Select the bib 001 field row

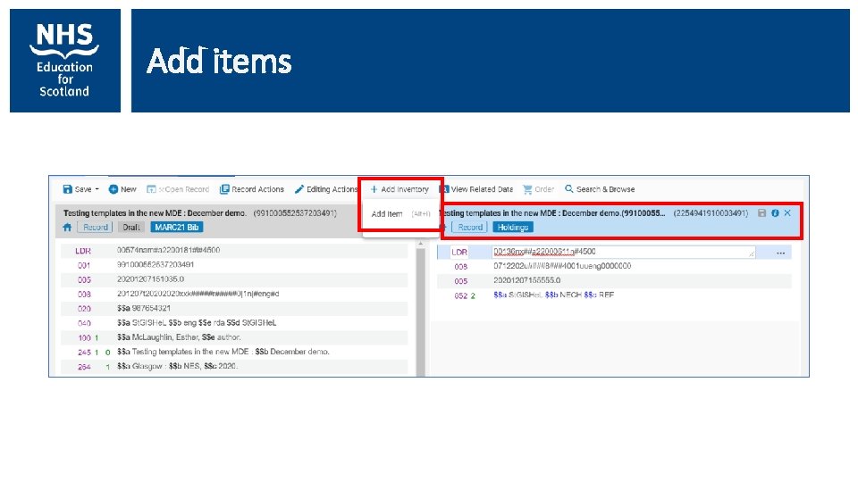[x=234, y=265]
